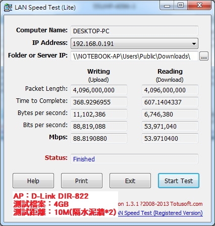Click the Exit button
The width and height of the screenshot is (215, 226).
click(130, 181)
